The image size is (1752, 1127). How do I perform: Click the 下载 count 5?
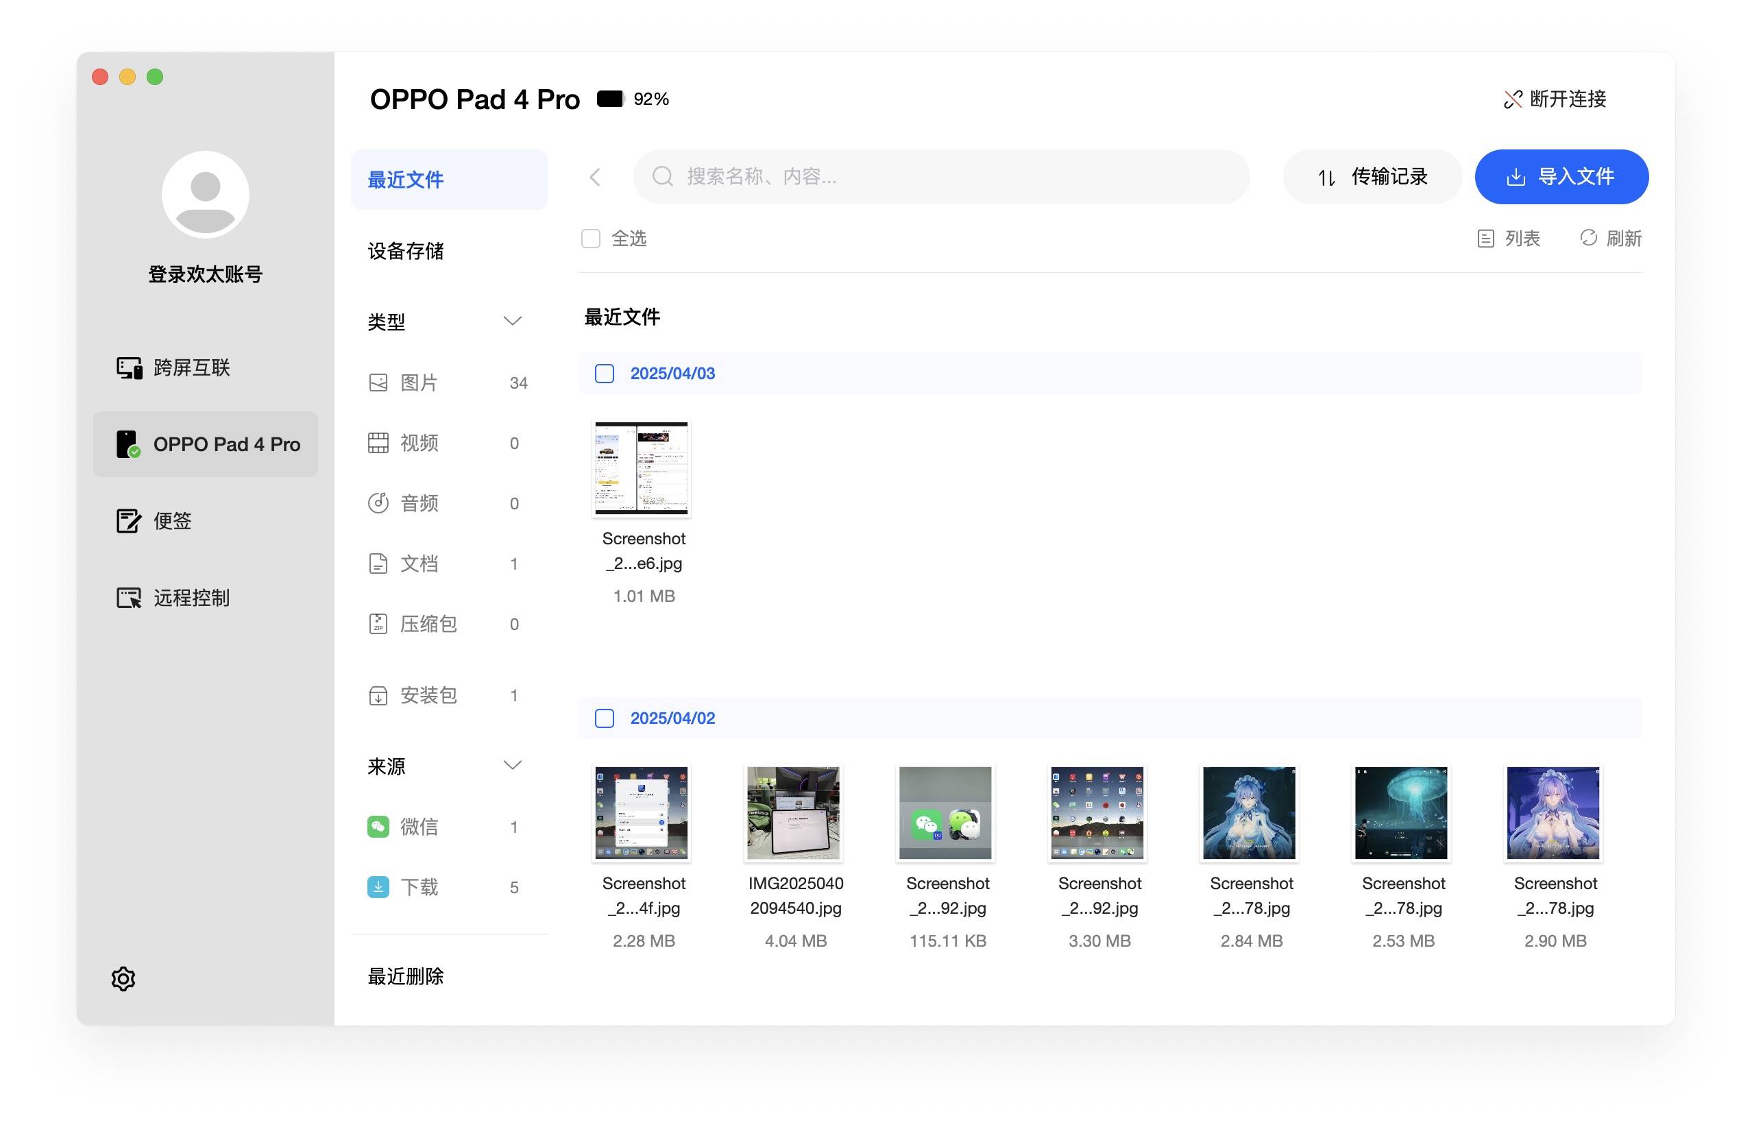coord(514,888)
